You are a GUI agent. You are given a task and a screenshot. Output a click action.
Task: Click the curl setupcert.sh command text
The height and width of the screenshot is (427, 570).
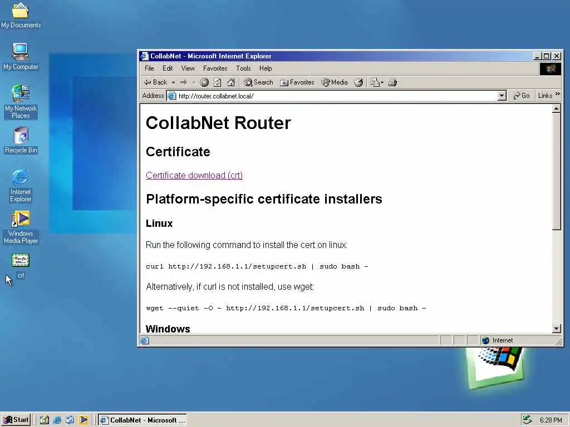tap(257, 266)
